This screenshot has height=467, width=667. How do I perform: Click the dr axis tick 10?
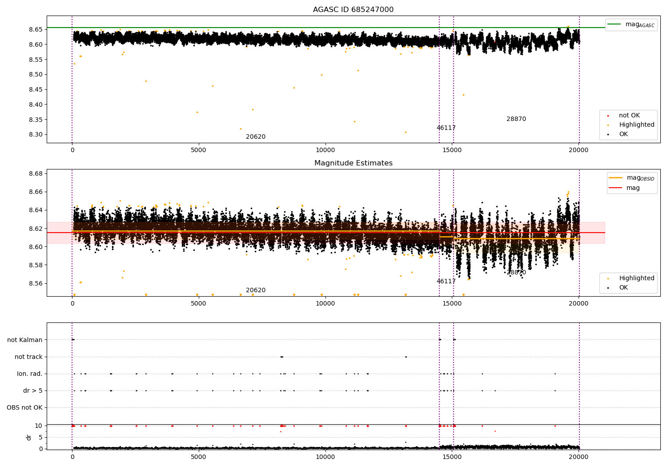coord(38,426)
